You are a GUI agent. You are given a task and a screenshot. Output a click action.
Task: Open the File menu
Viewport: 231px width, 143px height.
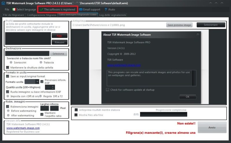click(7, 10)
